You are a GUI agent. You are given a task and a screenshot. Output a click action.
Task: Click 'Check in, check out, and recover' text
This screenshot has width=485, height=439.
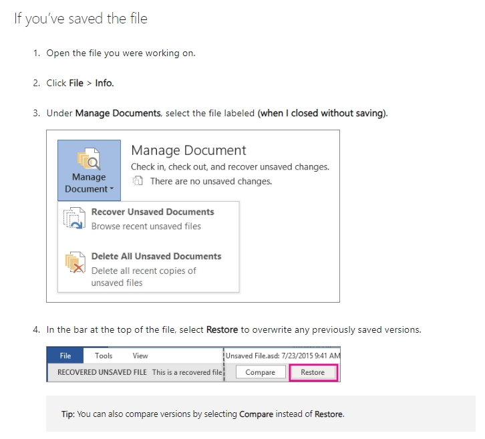230,167
